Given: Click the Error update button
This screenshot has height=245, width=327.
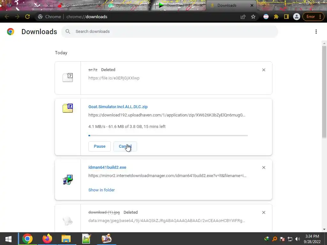Looking at the screenshot, I should click(x=313, y=17).
